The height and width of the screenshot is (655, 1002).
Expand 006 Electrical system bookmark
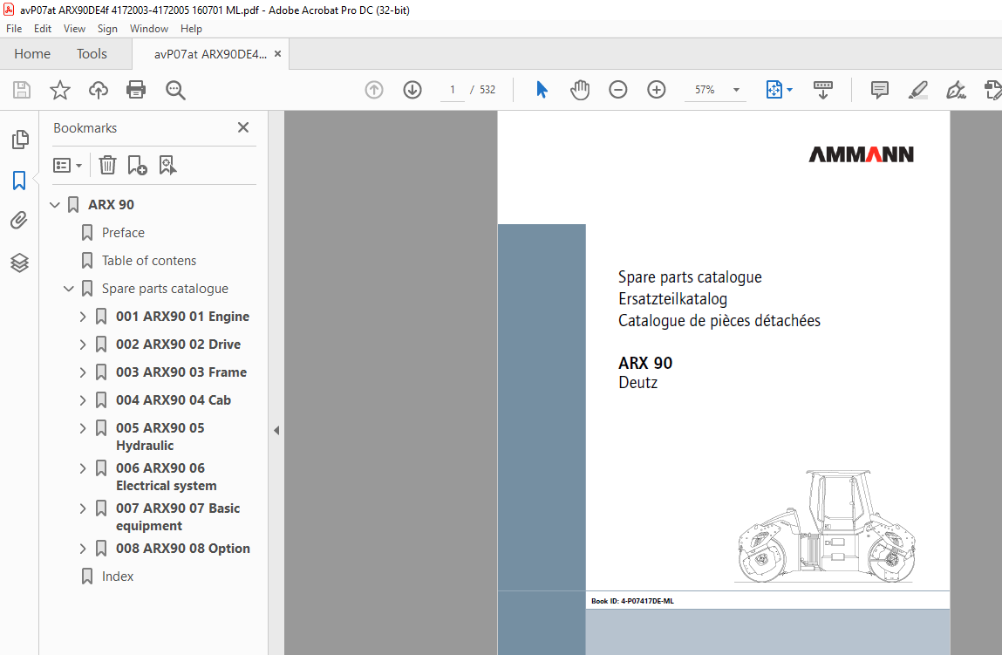coord(83,468)
